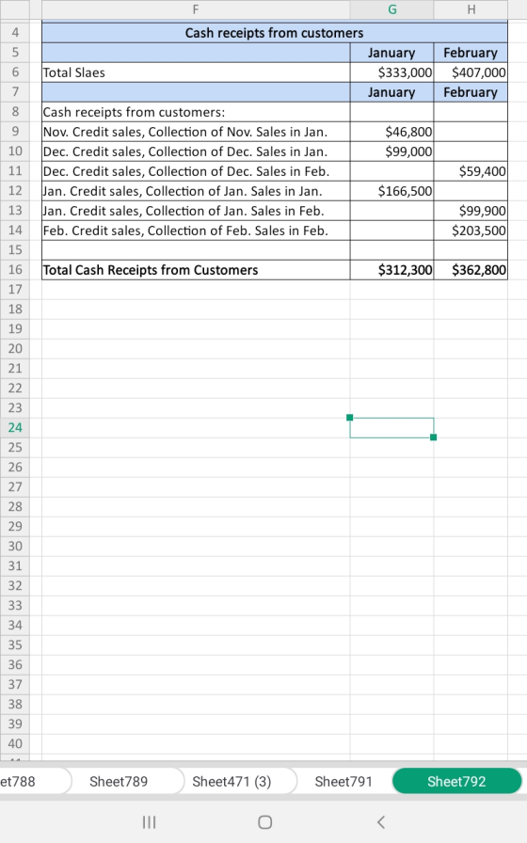Select the February header in row 7
The width and height of the screenshot is (527, 843).
(x=471, y=92)
